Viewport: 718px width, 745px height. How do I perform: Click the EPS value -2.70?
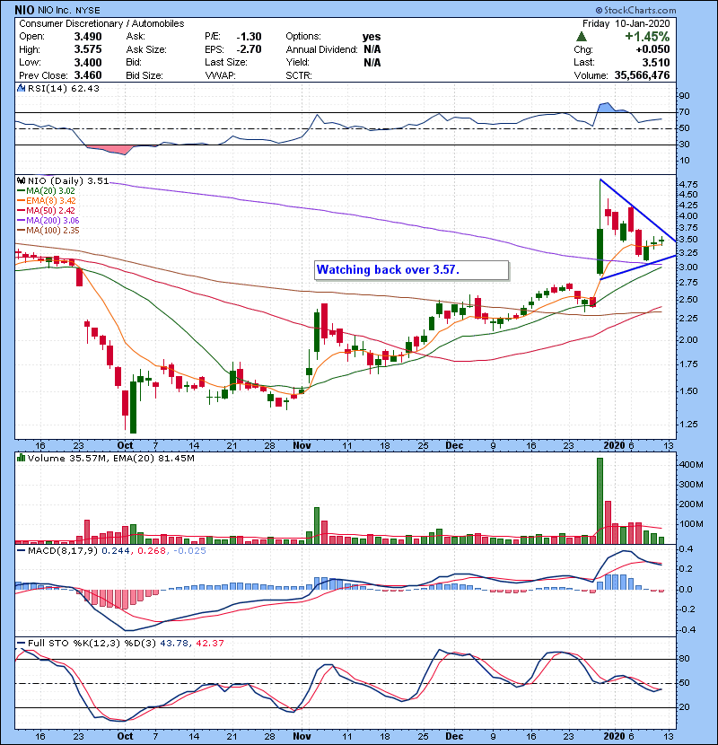[249, 49]
